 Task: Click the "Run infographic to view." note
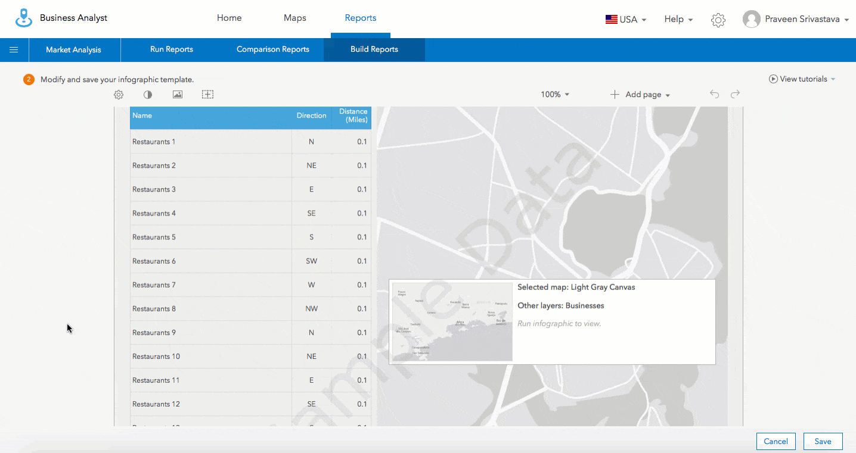(x=559, y=324)
